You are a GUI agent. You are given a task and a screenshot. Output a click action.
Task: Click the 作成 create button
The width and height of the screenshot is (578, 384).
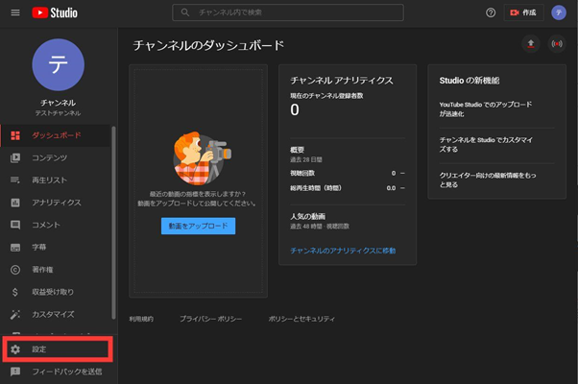(523, 12)
